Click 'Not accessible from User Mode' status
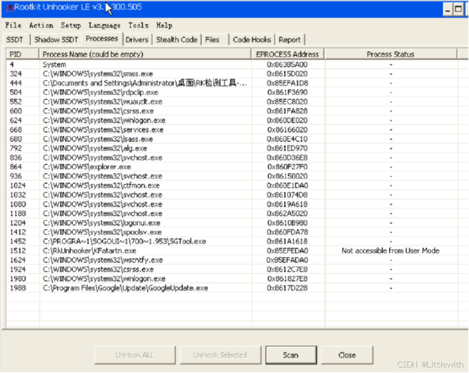 point(391,251)
